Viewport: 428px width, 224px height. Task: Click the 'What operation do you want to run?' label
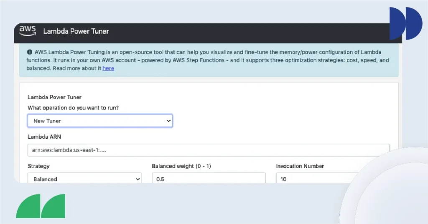tap(73, 108)
